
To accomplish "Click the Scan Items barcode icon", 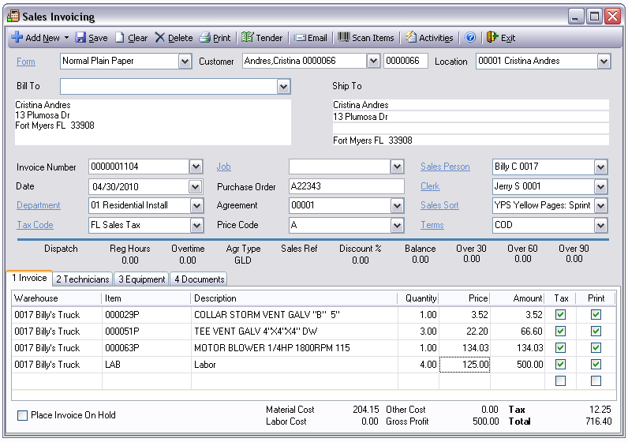I will 344,37.
